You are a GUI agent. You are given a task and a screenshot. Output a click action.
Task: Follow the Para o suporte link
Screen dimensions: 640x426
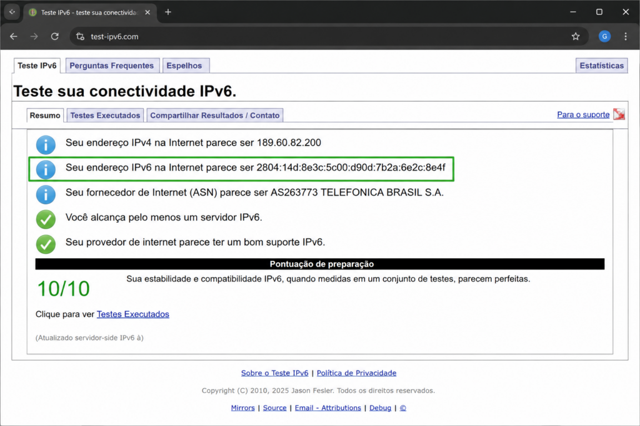(583, 114)
